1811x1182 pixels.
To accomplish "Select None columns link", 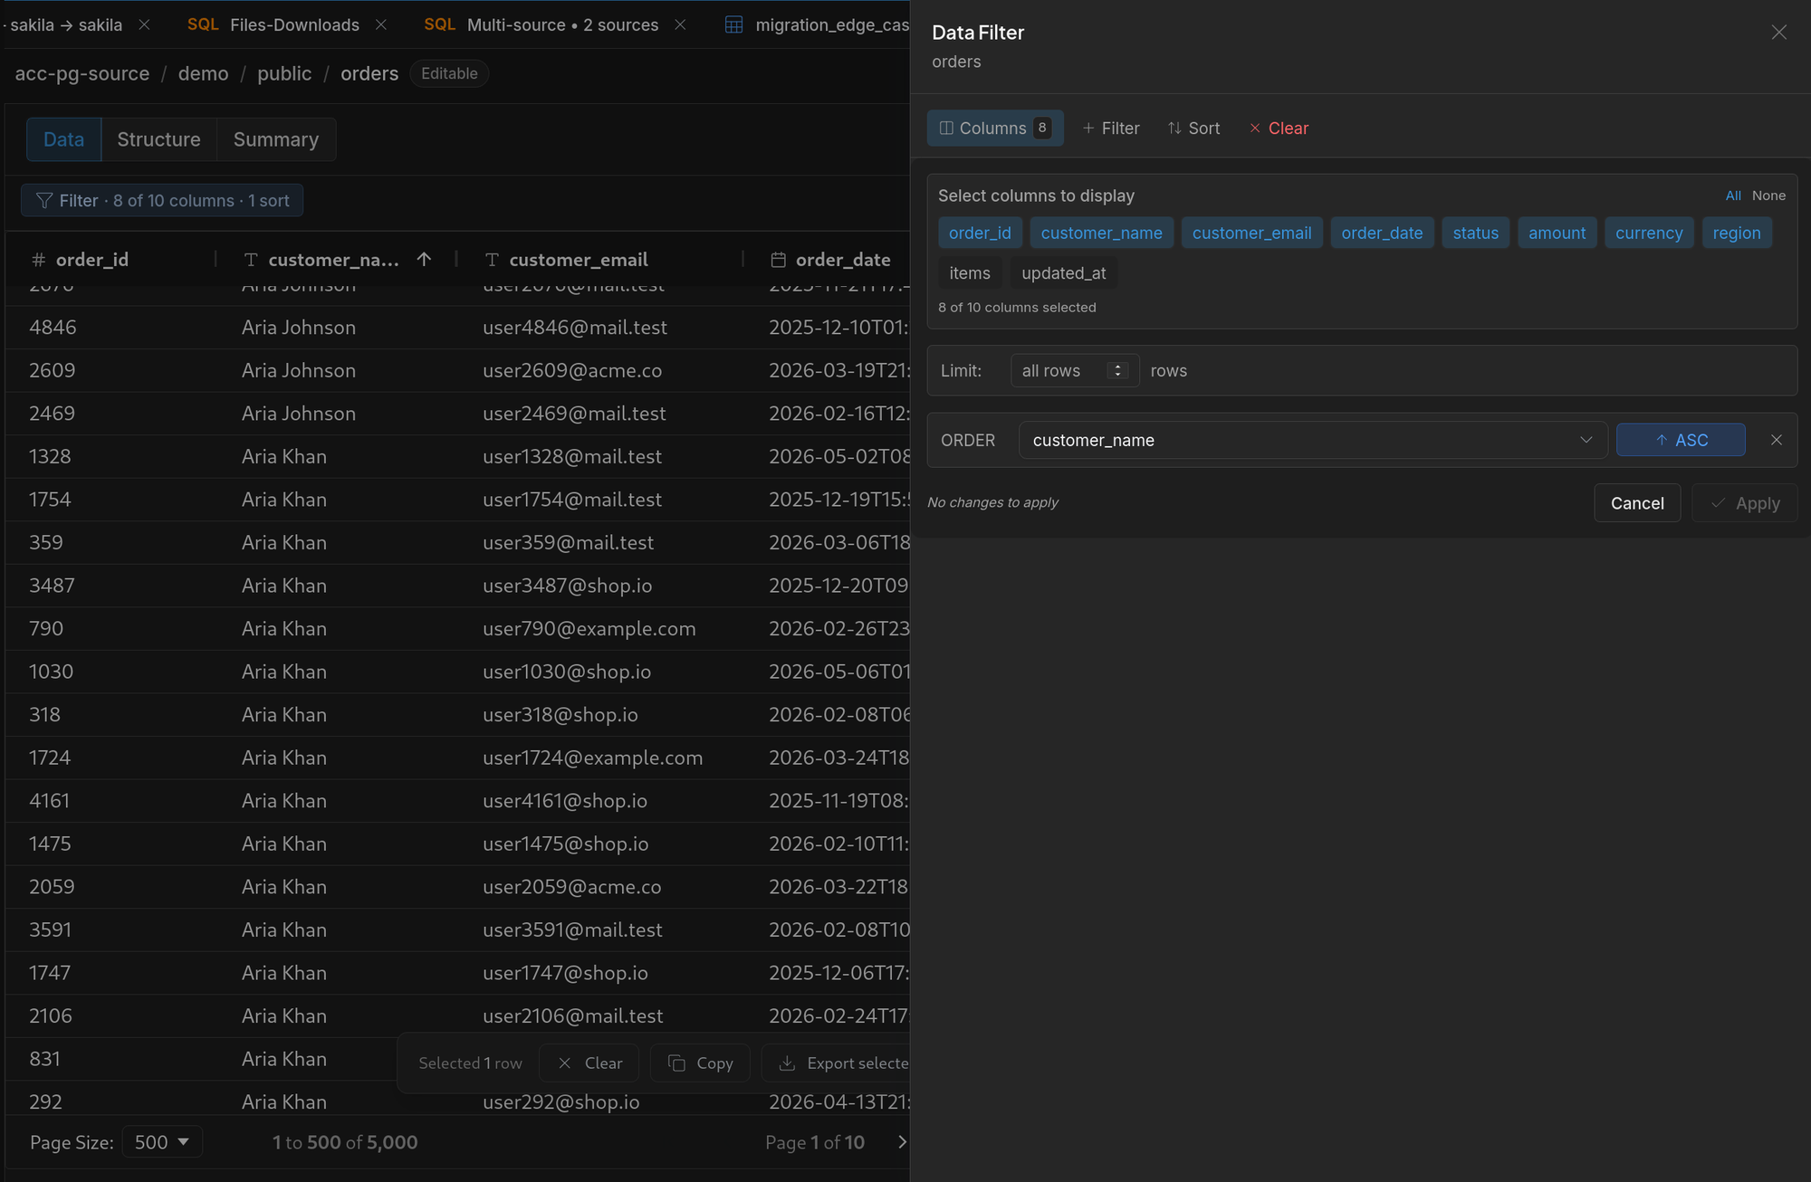I will (1768, 195).
